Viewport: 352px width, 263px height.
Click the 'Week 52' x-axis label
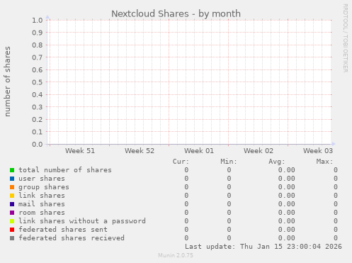tap(140, 151)
